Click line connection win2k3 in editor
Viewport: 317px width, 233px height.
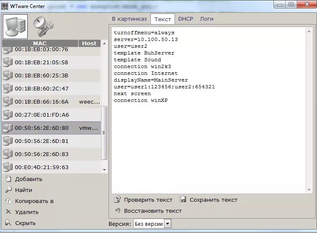click(142, 66)
